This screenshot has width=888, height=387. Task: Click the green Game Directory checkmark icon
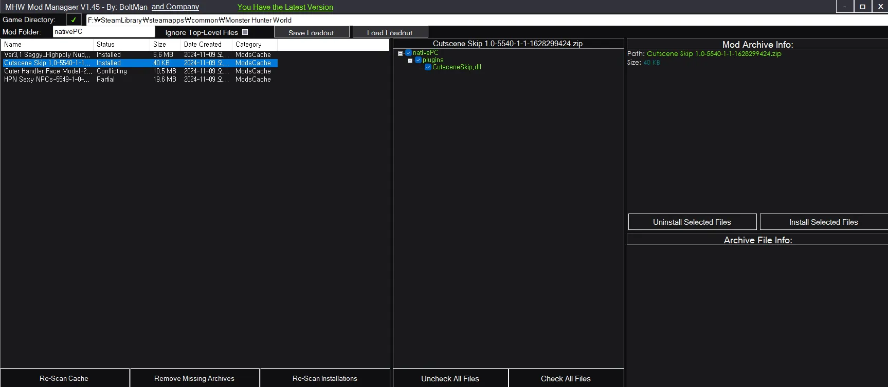(x=74, y=20)
